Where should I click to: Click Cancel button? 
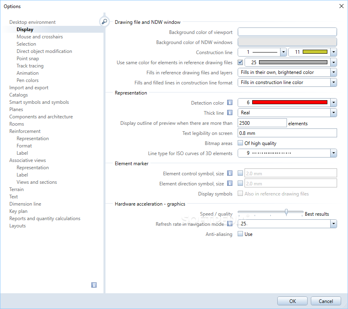pos(326,301)
